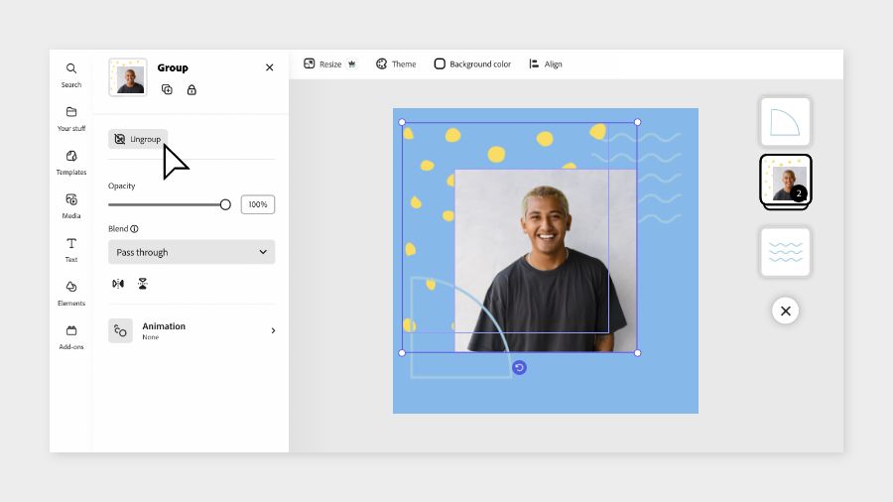Click the bottom-left selection corner handle
The width and height of the screenshot is (893, 502).
click(x=402, y=353)
